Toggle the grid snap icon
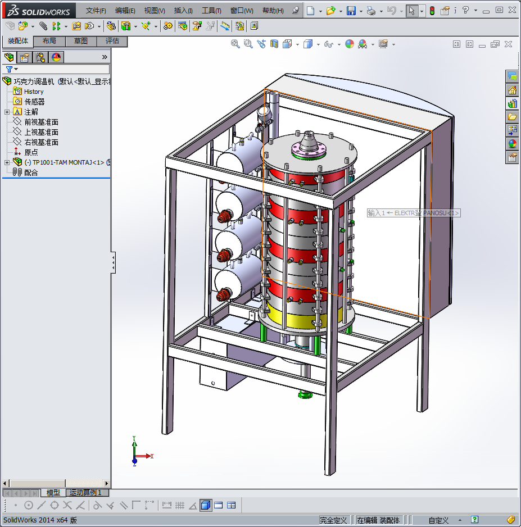The height and width of the screenshot is (527, 521). (180, 505)
